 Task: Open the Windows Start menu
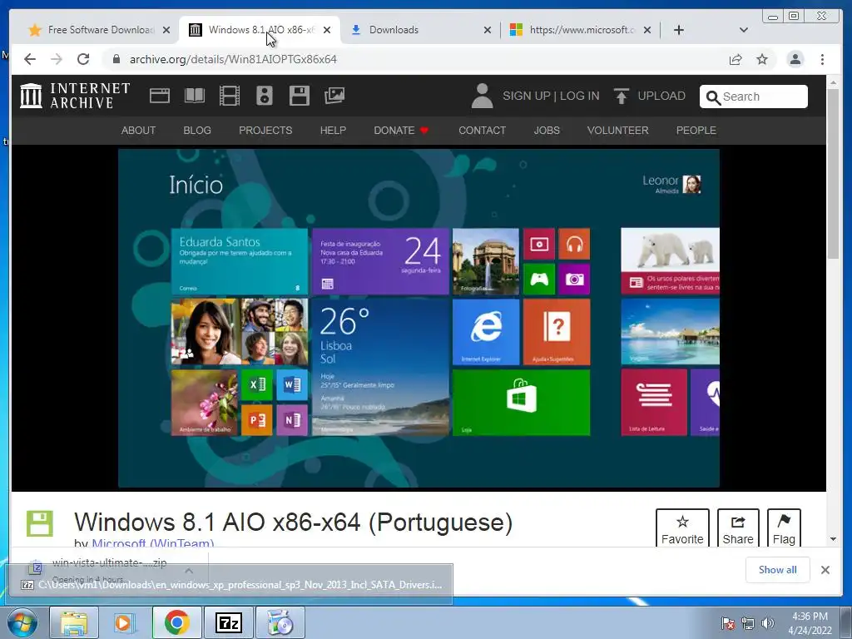tap(22, 622)
